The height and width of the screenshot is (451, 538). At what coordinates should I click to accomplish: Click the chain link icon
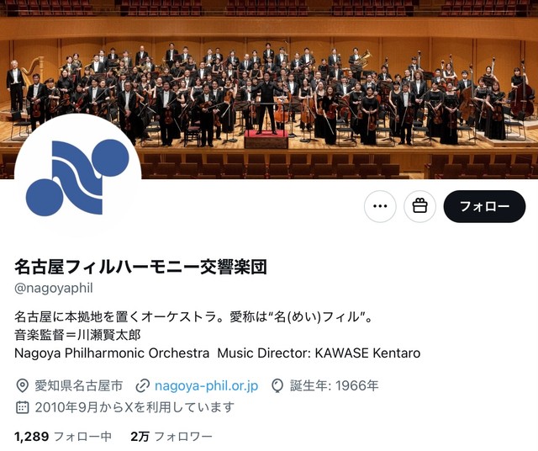(x=142, y=385)
